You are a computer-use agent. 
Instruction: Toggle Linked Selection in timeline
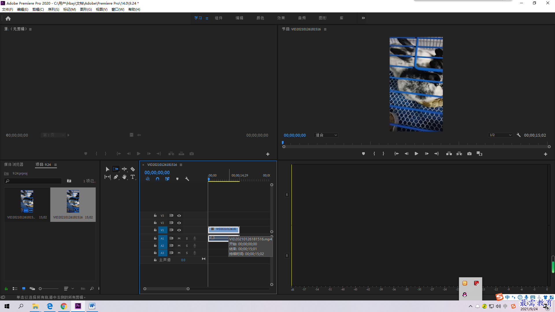[167, 179]
